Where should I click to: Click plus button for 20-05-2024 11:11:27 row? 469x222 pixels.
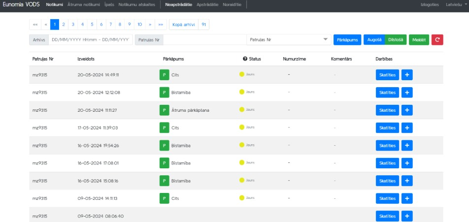(407, 110)
